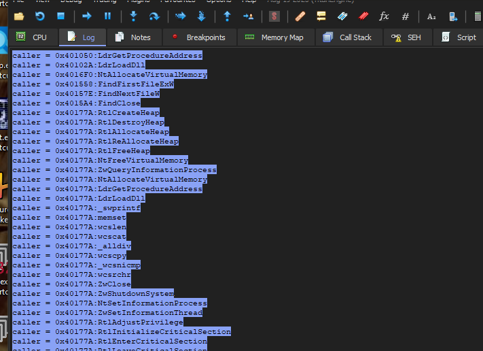Open the Memory Map tab
The height and width of the screenshot is (351, 483).
276,37
